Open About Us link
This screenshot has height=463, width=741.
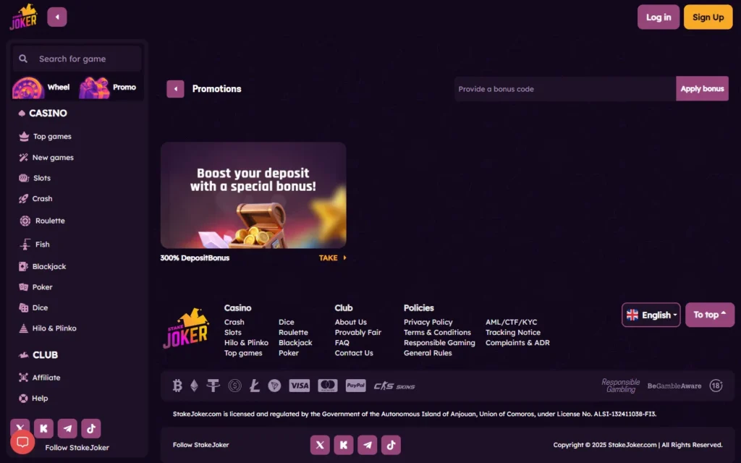coord(351,322)
